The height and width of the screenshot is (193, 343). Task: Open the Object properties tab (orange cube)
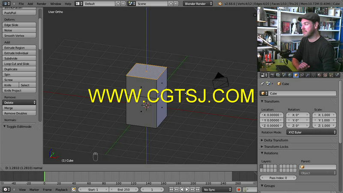tap(296, 75)
